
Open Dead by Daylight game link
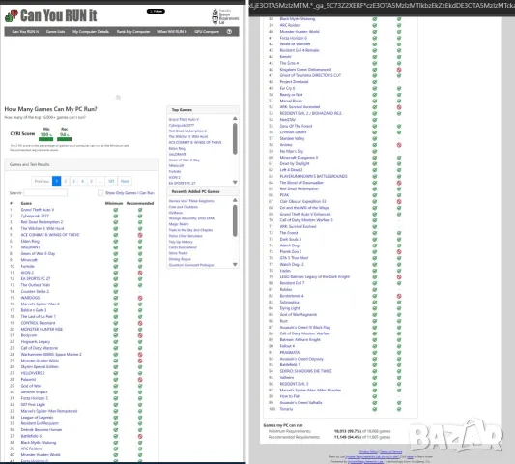pyautogui.click(x=295, y=163)
